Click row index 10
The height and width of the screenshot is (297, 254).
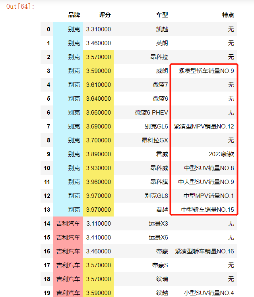point(47,168)
